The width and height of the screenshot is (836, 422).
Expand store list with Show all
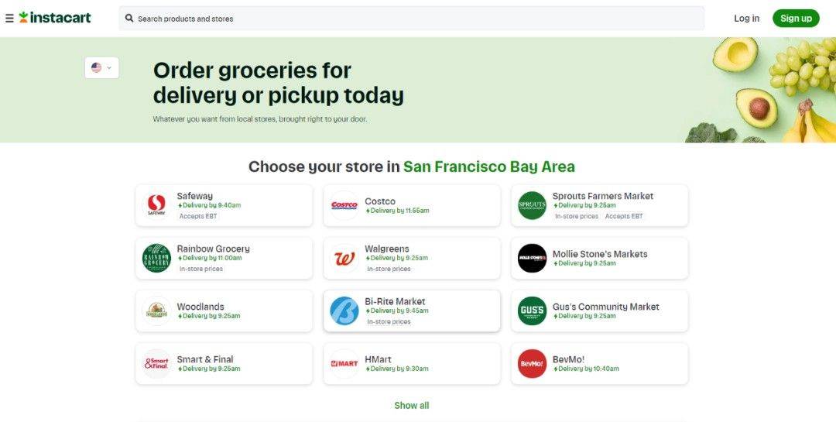[411, 405]
